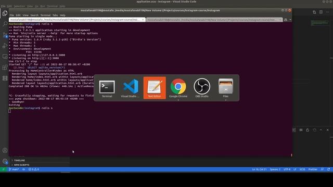Open Tabs menu in terminal window
Viewport: 333px width, 187px height.
(x=55, y=15)
